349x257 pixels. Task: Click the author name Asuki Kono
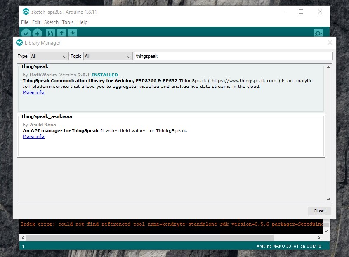[x=43, y=125]
